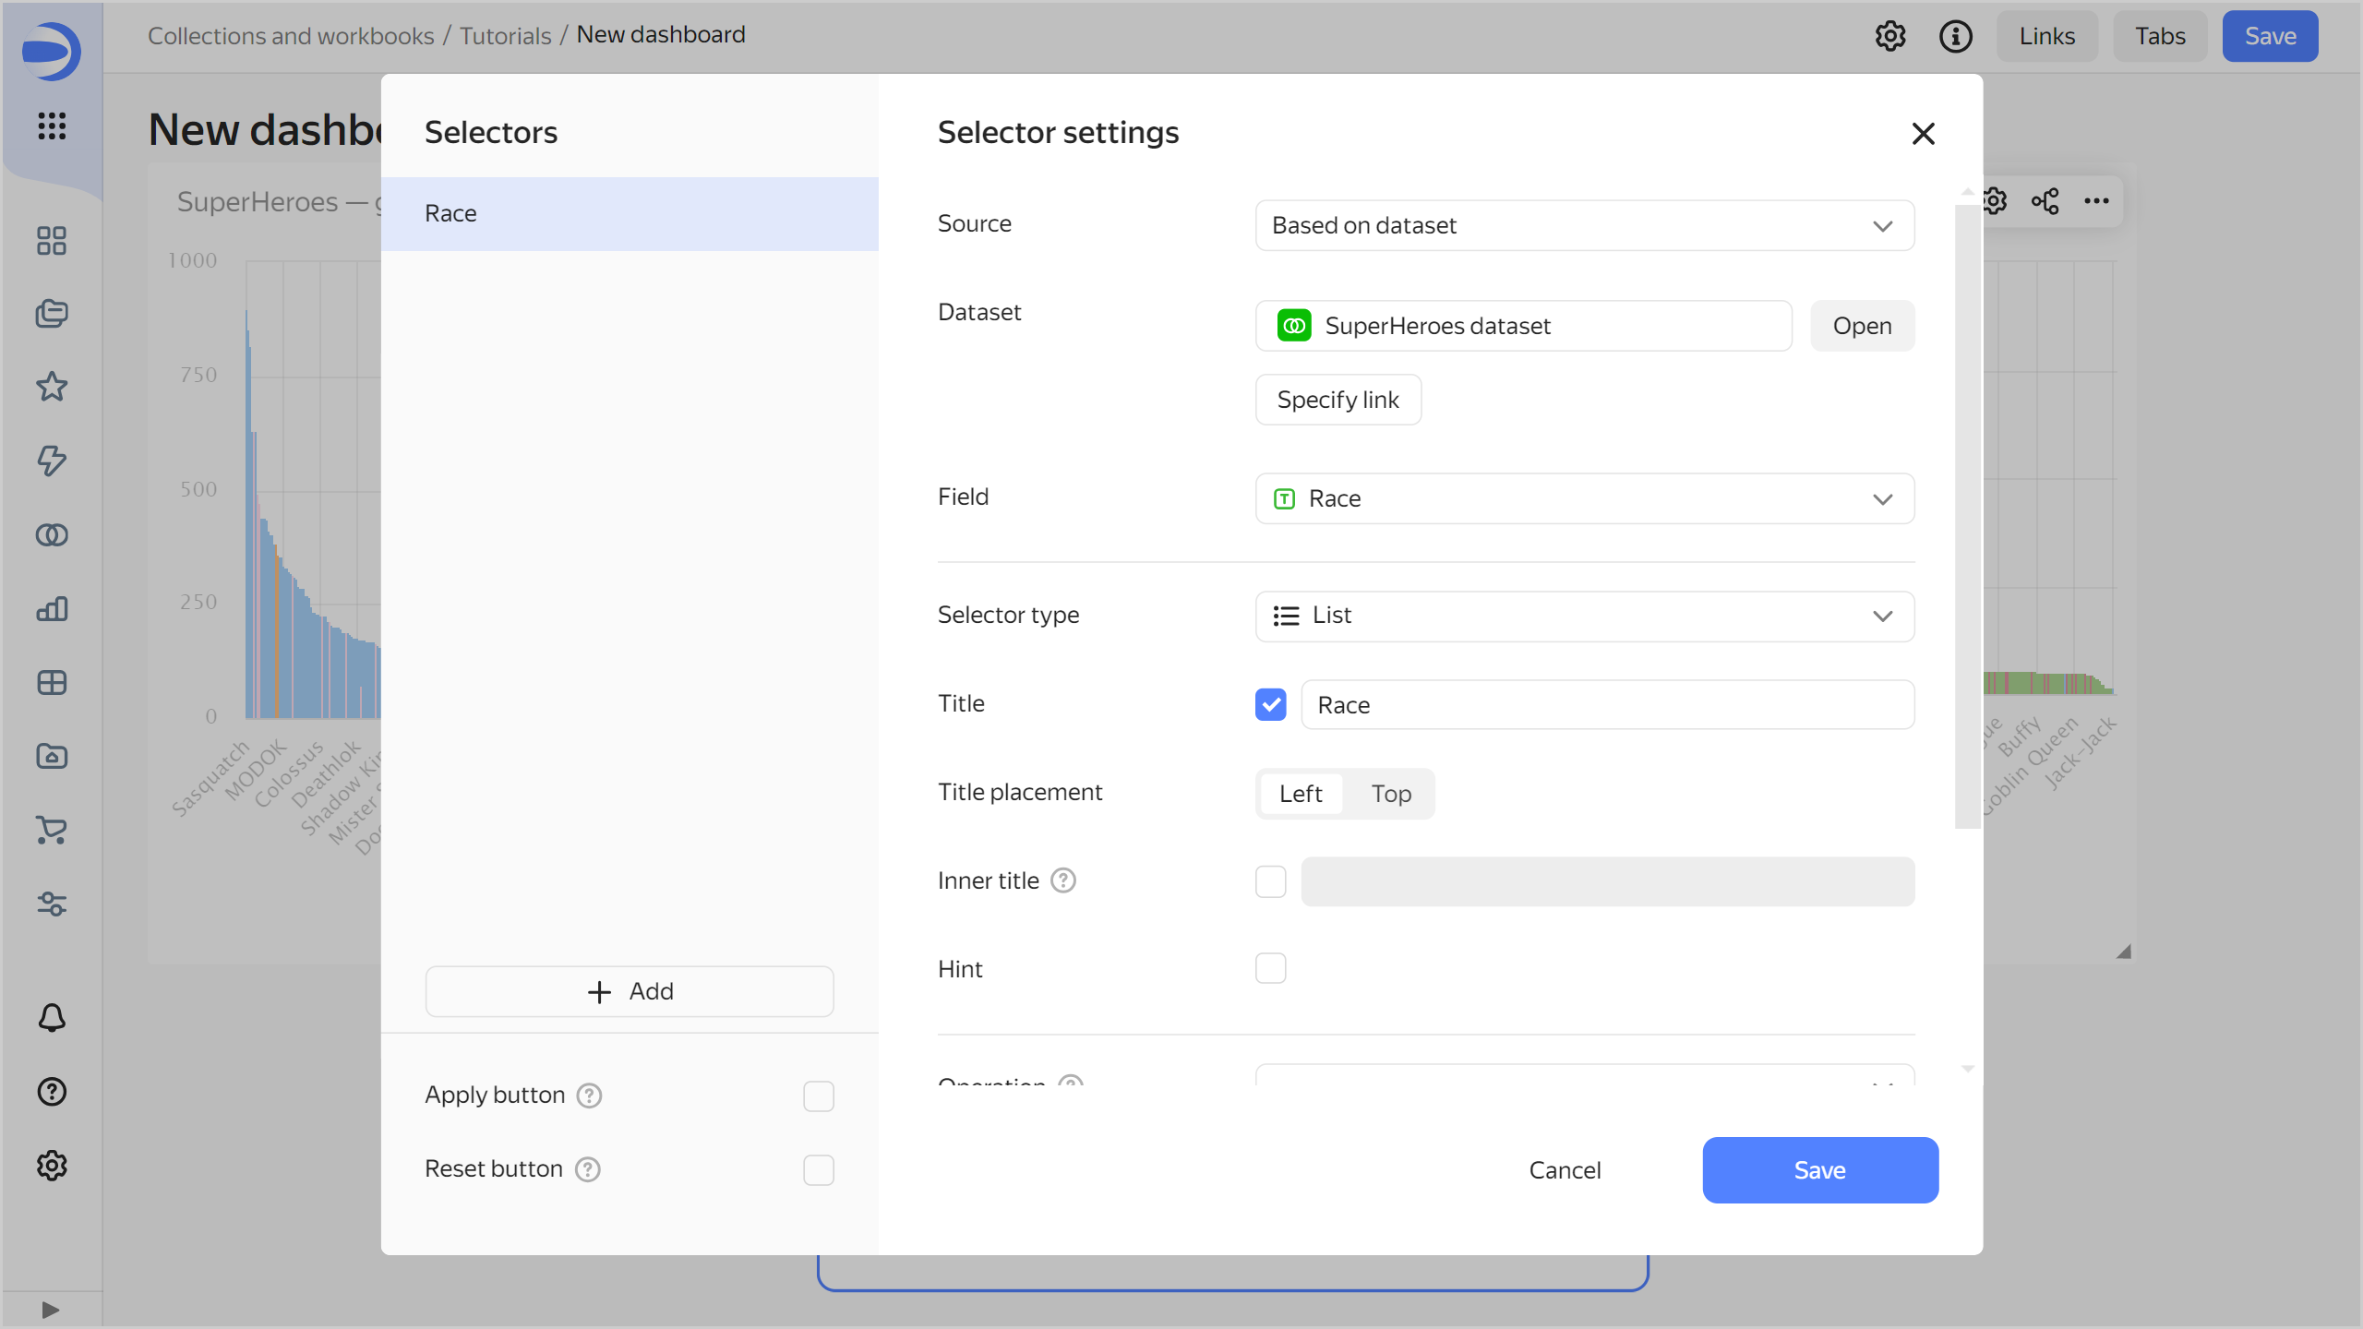Click the settings panel scrollbar
The image size is (2363, 1329).
(1967, 517)
